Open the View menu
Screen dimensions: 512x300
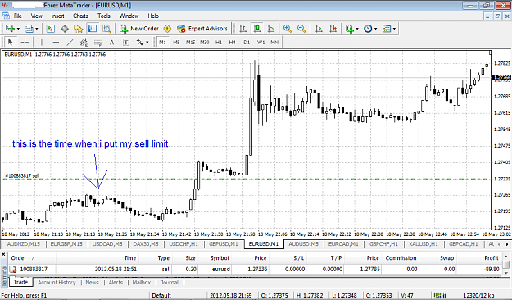click(37, 16)
